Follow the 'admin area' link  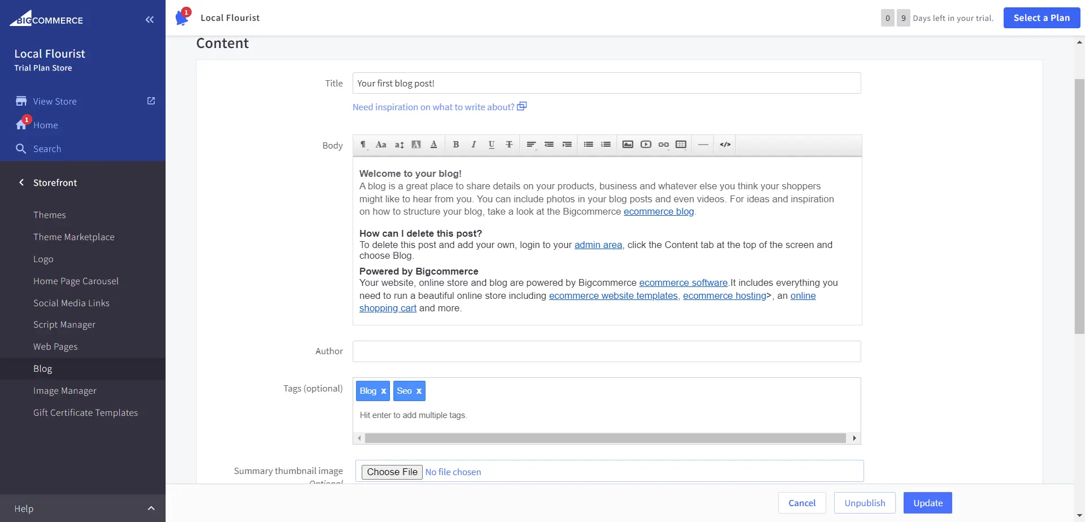point(598,245)
